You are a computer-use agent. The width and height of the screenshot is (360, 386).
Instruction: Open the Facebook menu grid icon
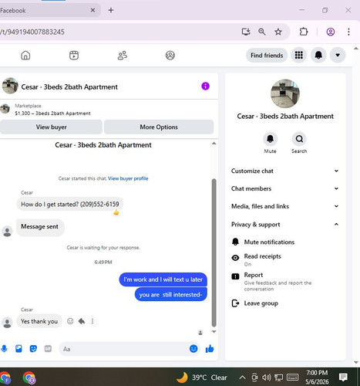click(298, 55)
